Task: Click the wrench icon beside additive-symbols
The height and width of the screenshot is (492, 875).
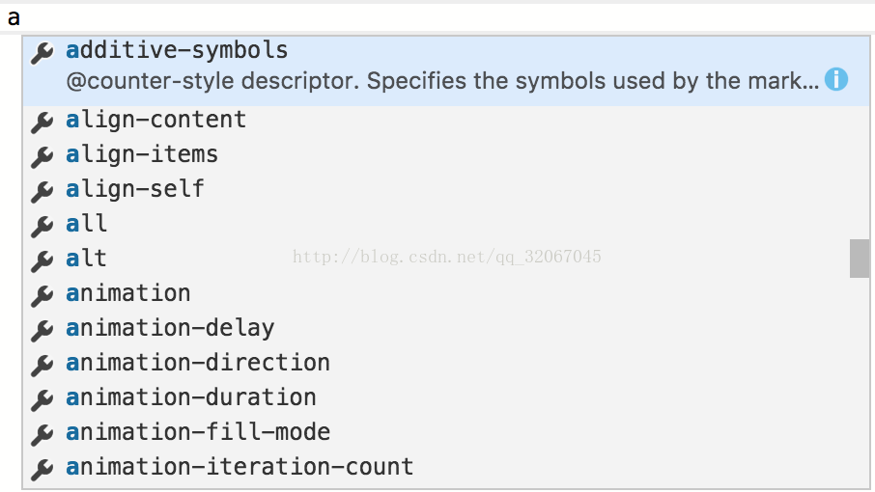Action: (42, 52)
